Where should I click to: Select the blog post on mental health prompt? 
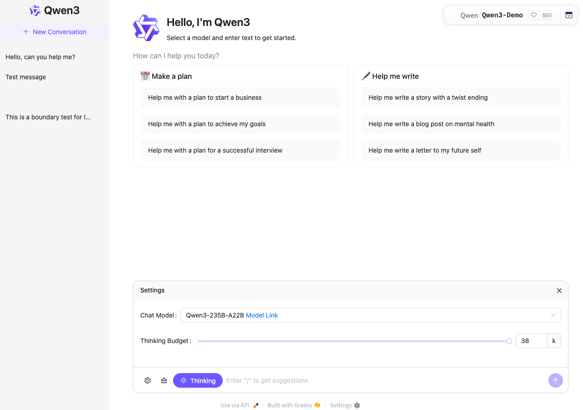click(461, 124)
